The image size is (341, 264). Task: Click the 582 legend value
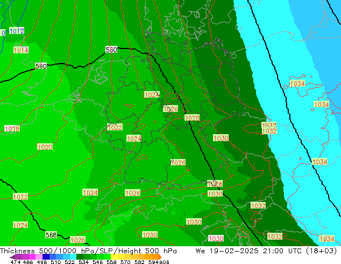coord(139,262)
